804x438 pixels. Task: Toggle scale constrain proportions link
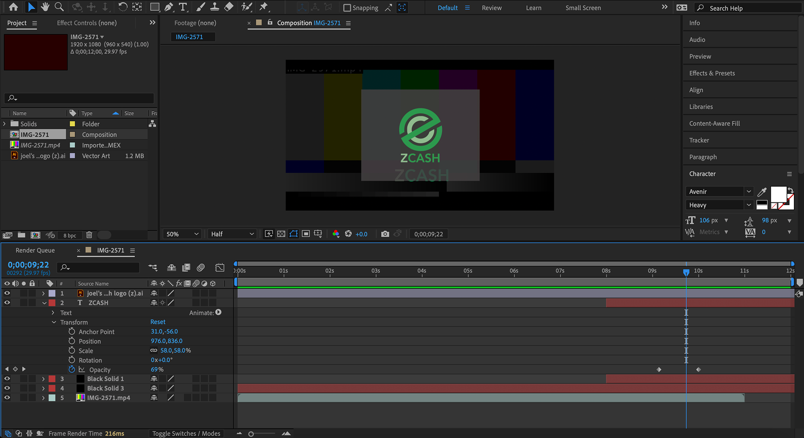(x=154, y=351)
